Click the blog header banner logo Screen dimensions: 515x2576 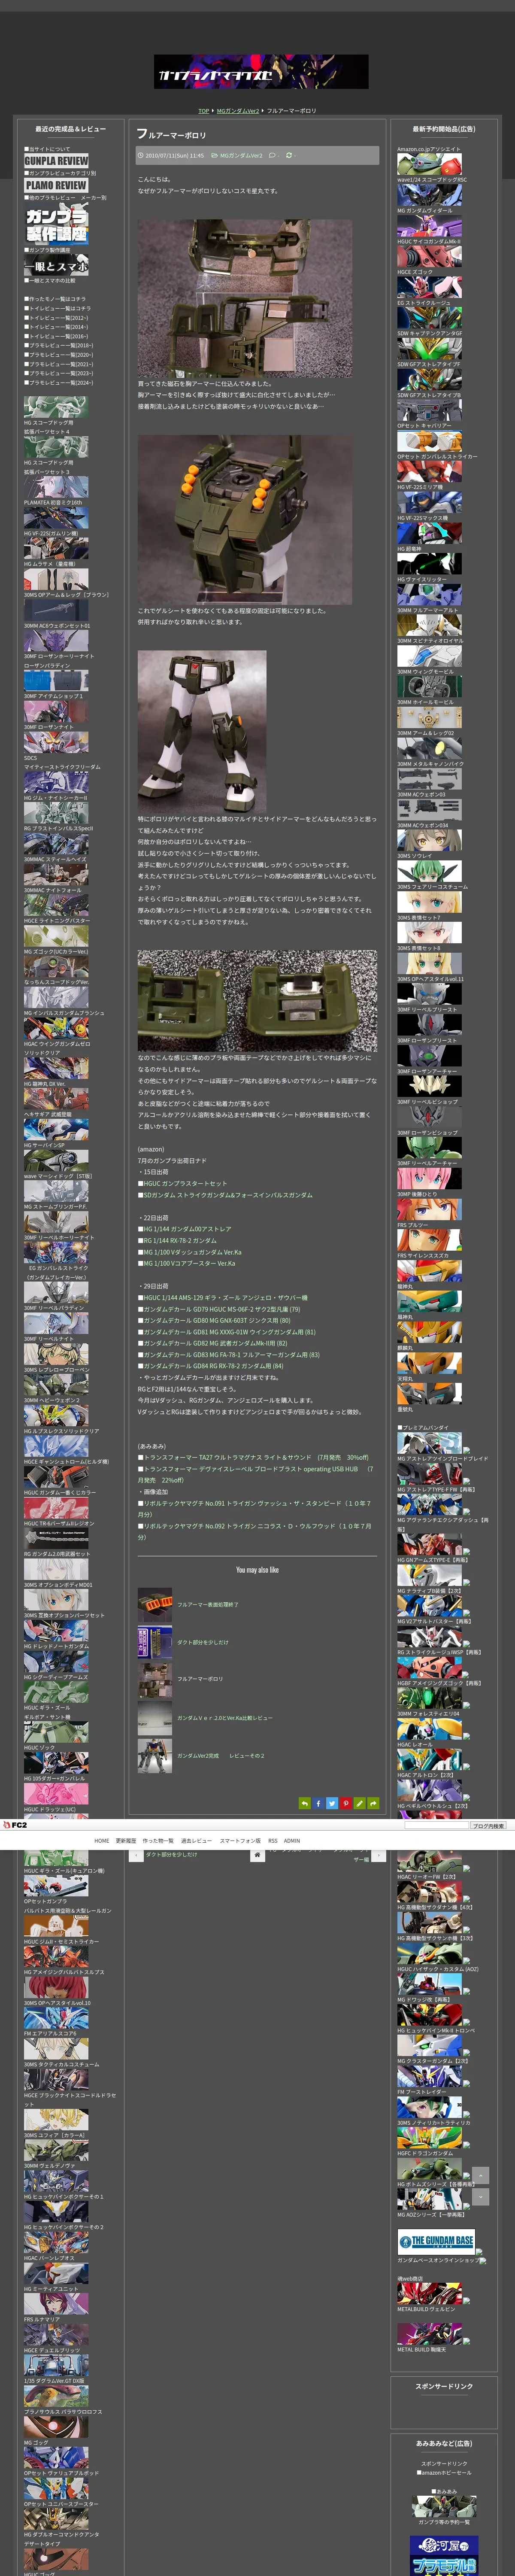261,72
